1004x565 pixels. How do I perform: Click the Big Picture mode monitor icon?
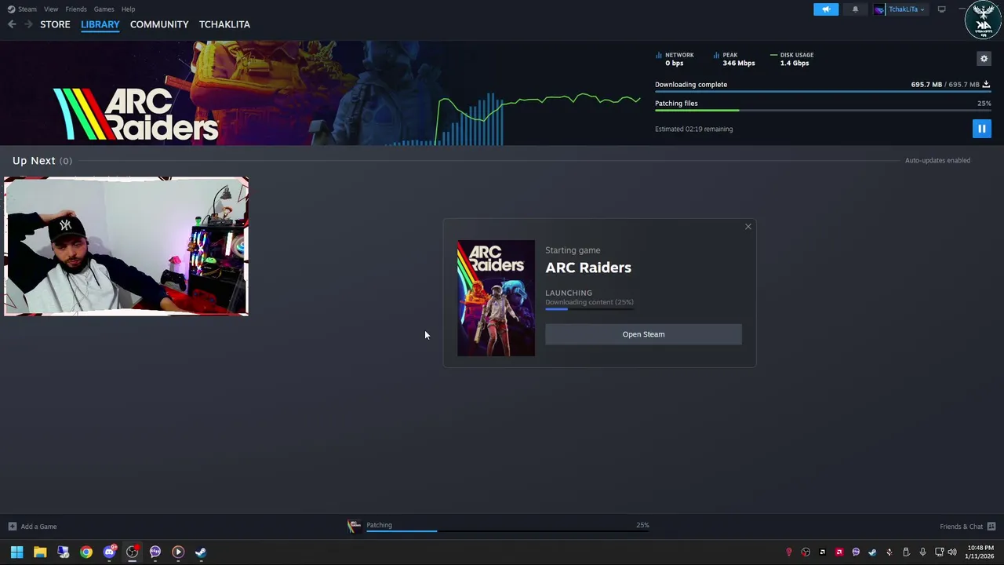click(x=941, y=9)
